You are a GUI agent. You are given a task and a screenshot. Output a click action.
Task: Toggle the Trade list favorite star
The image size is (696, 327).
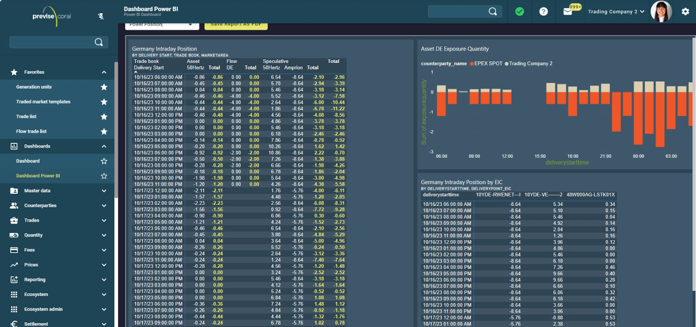(x=104, y=117)
